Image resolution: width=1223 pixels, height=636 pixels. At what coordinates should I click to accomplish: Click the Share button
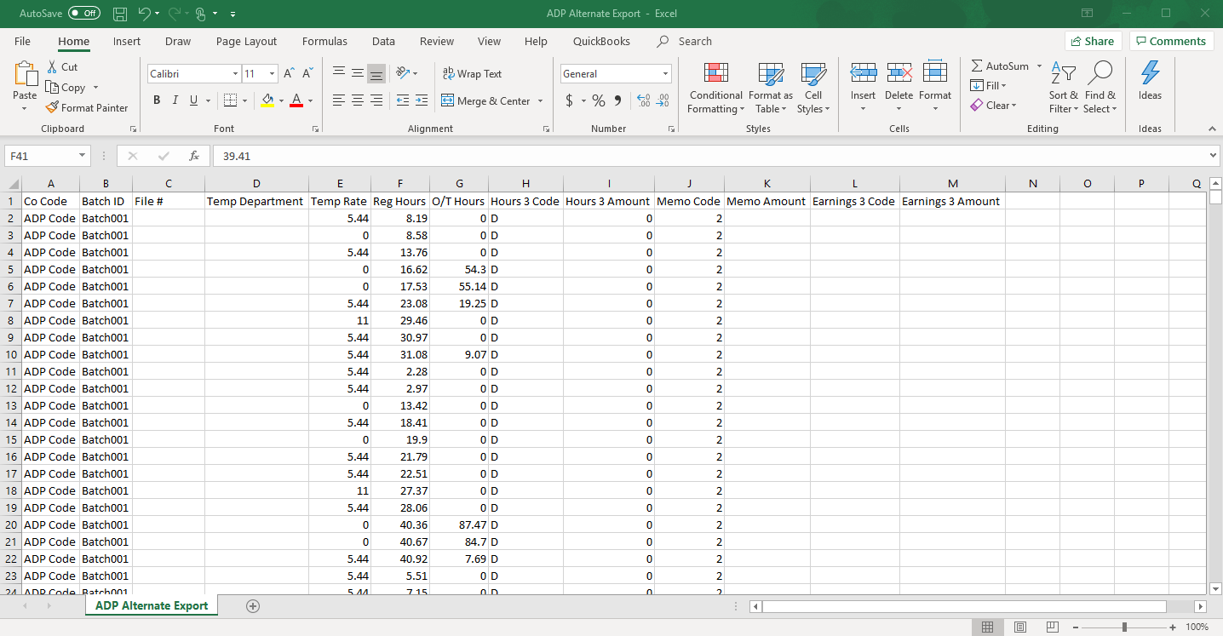(x=1093, y=41)
